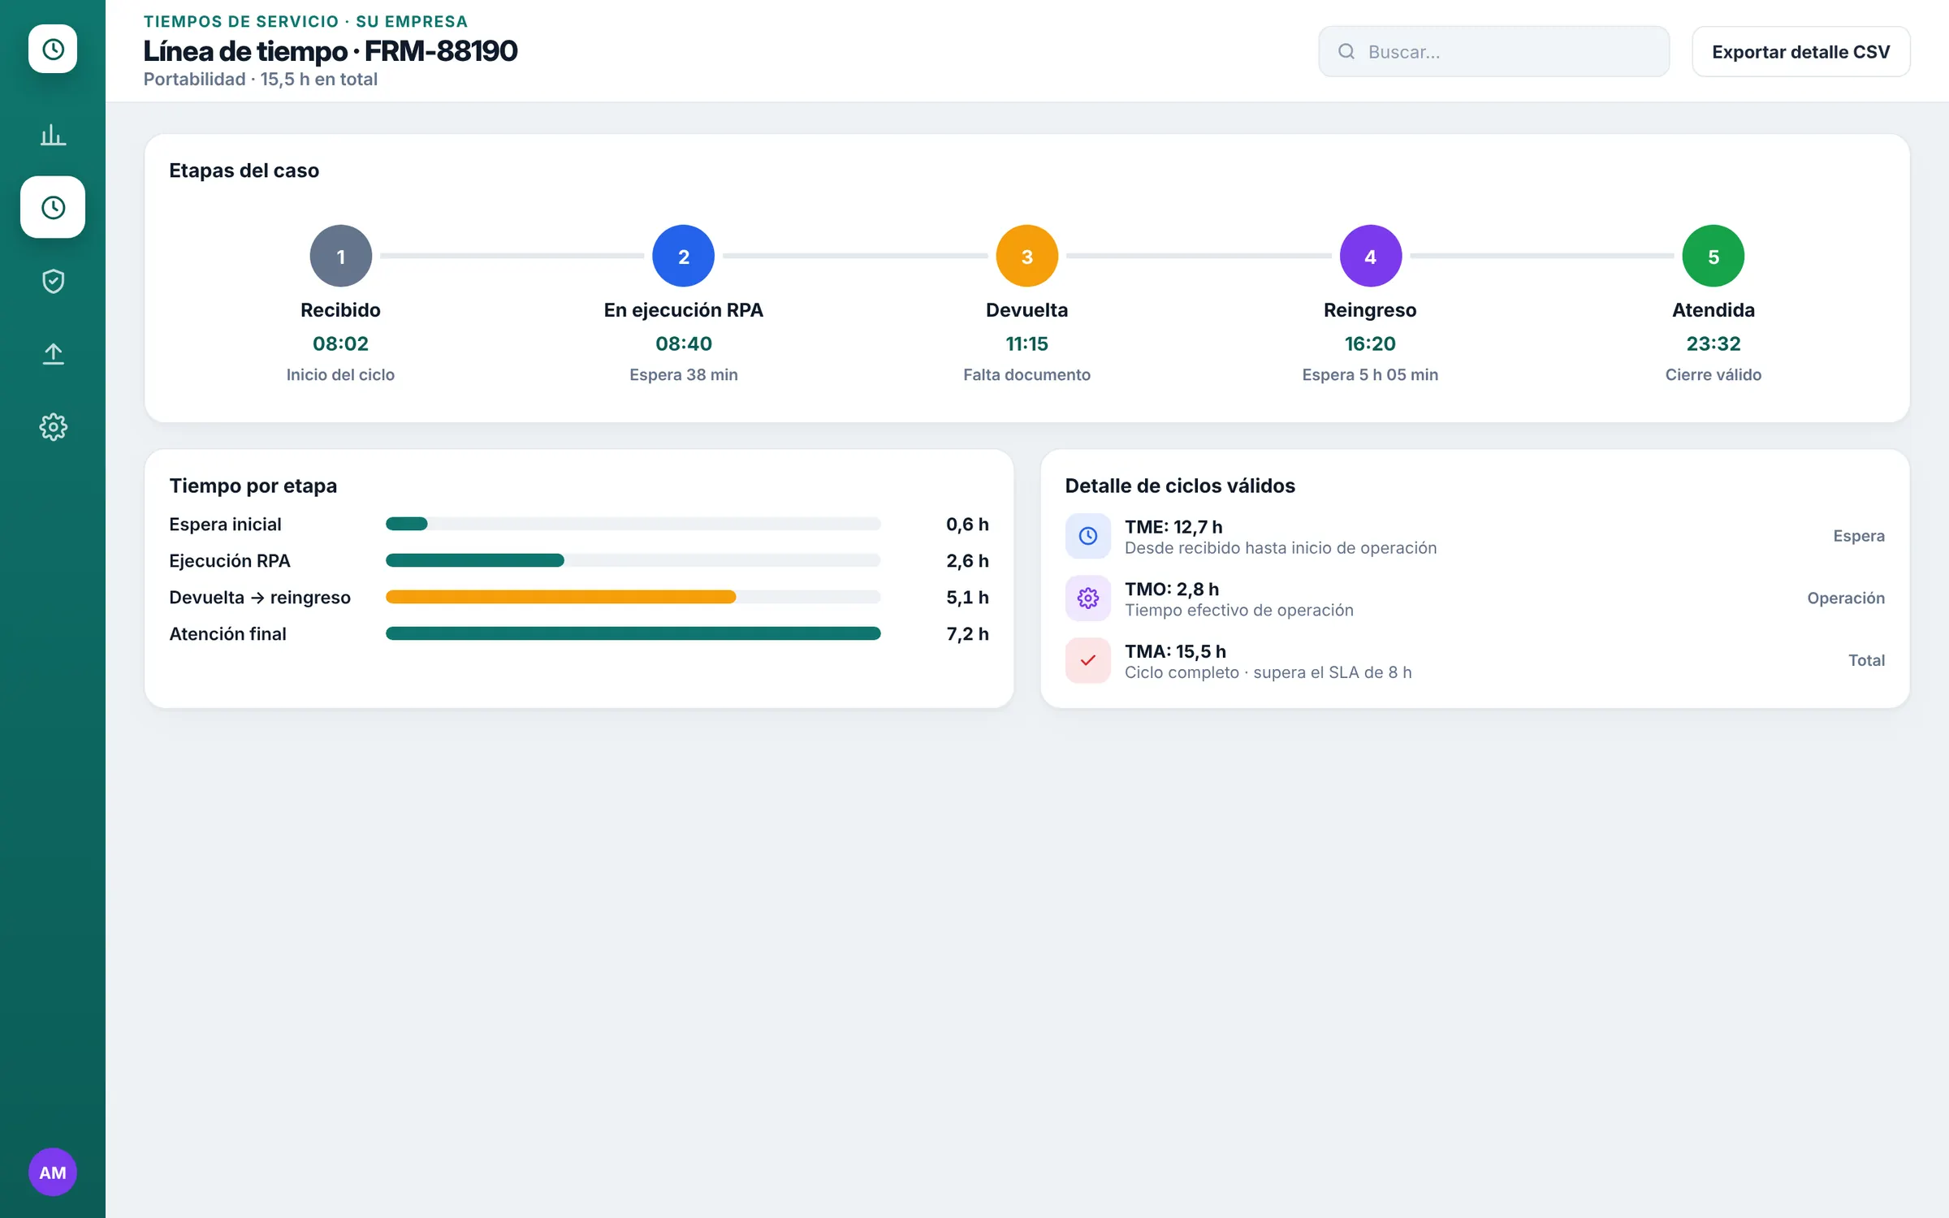Open the settings gear sidebar icon

53,426
